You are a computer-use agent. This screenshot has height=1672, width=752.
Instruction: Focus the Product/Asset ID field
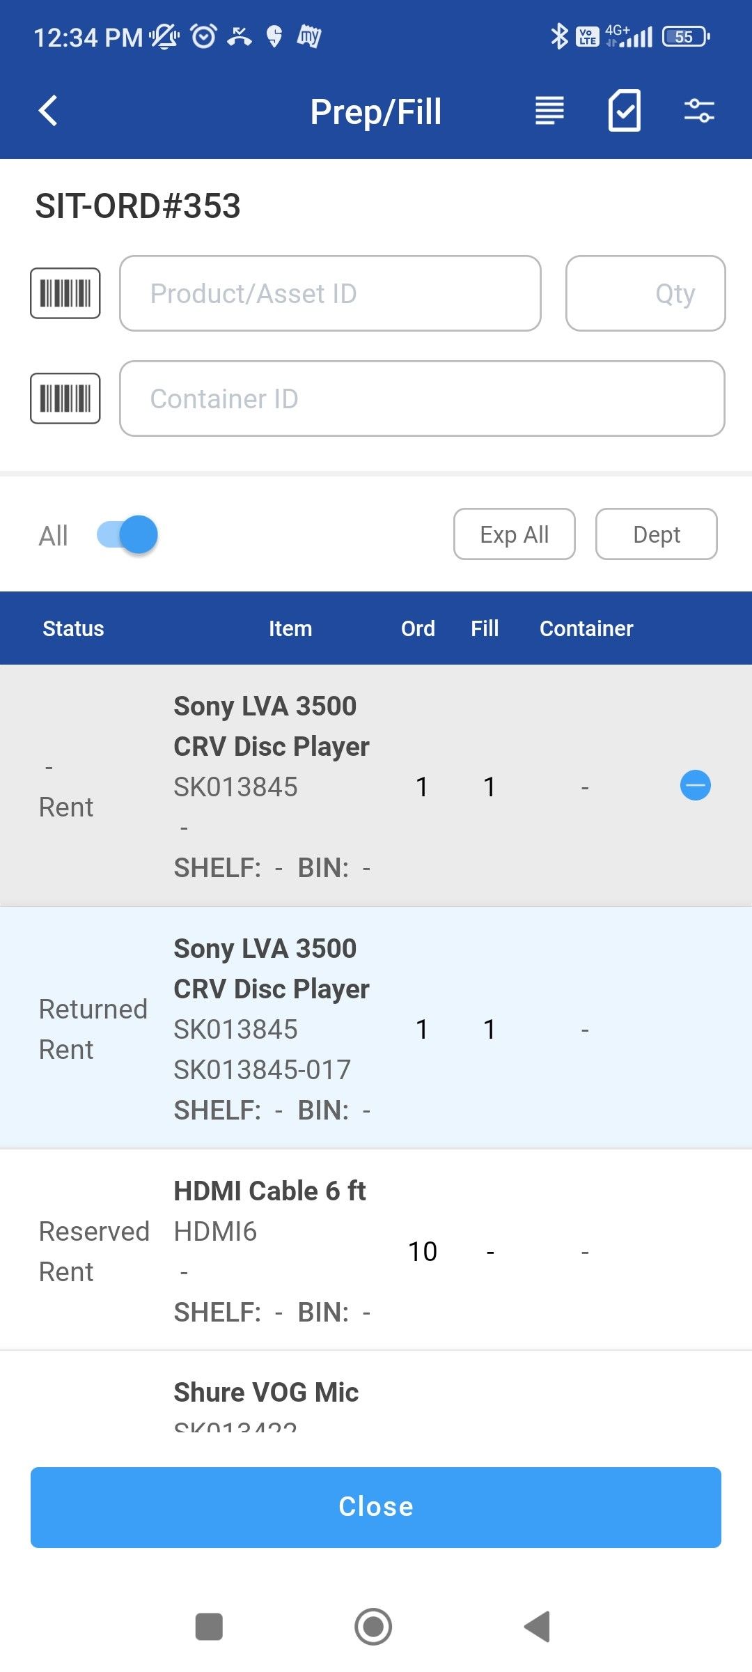(330, 293)
